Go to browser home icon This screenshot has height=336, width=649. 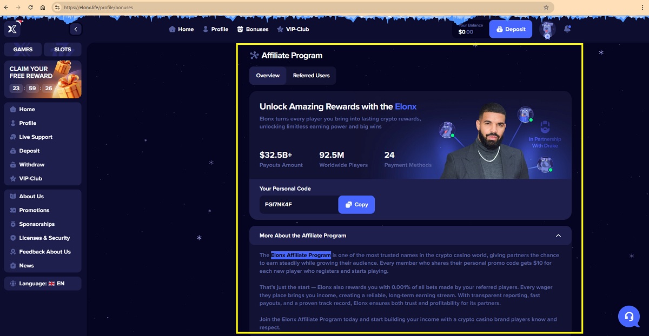click(43, 8)
